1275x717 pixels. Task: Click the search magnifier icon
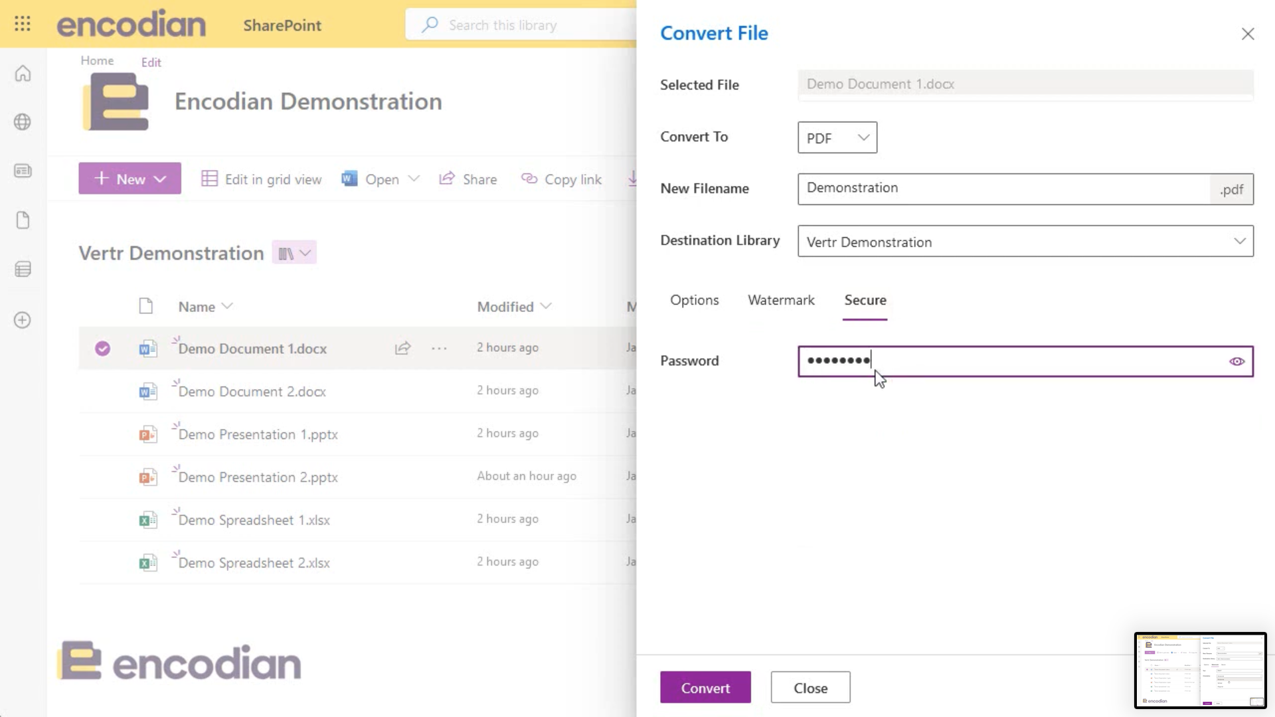click(x=430, y=25)
